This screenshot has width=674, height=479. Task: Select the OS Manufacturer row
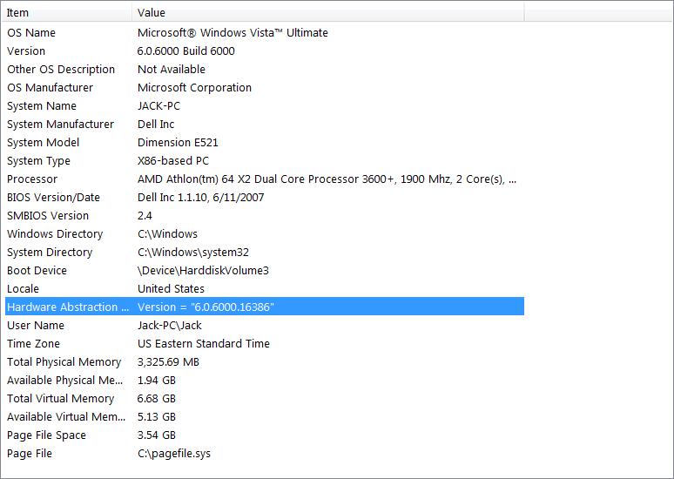[x=265, y=87]
